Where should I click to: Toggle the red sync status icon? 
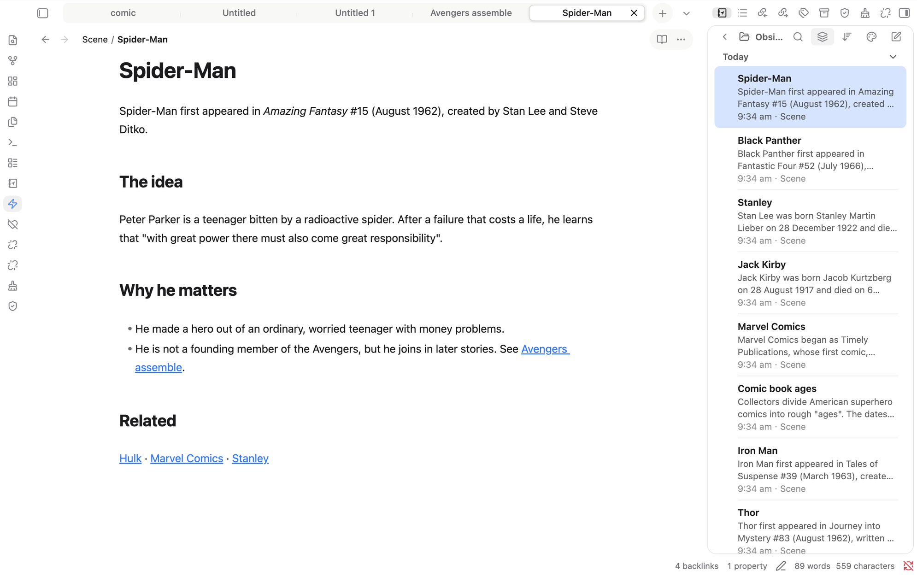pyautogui.click(x=908, y=566)
